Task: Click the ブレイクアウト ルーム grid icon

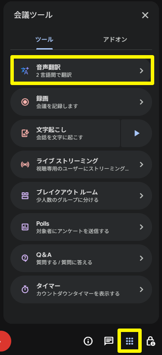Action: 25,196
